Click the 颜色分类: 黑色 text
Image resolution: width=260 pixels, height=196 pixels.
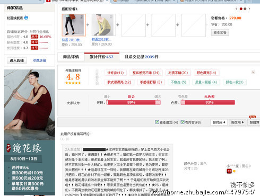click(x=195, y=164)
